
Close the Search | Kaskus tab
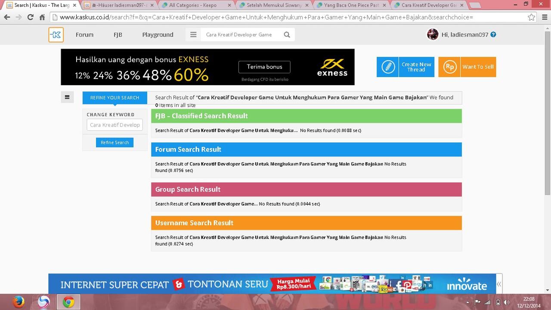coord(74,5)
